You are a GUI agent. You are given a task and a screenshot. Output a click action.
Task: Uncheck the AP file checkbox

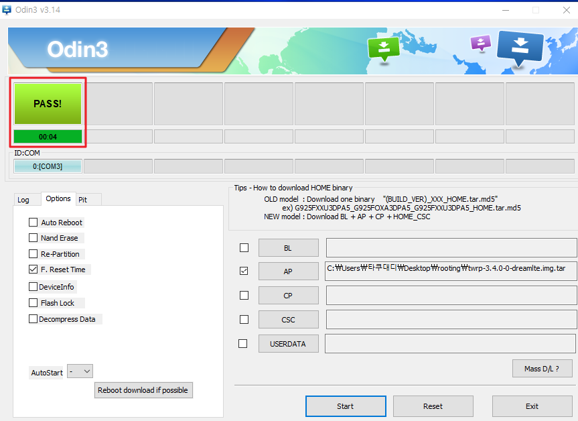point(244,272)
